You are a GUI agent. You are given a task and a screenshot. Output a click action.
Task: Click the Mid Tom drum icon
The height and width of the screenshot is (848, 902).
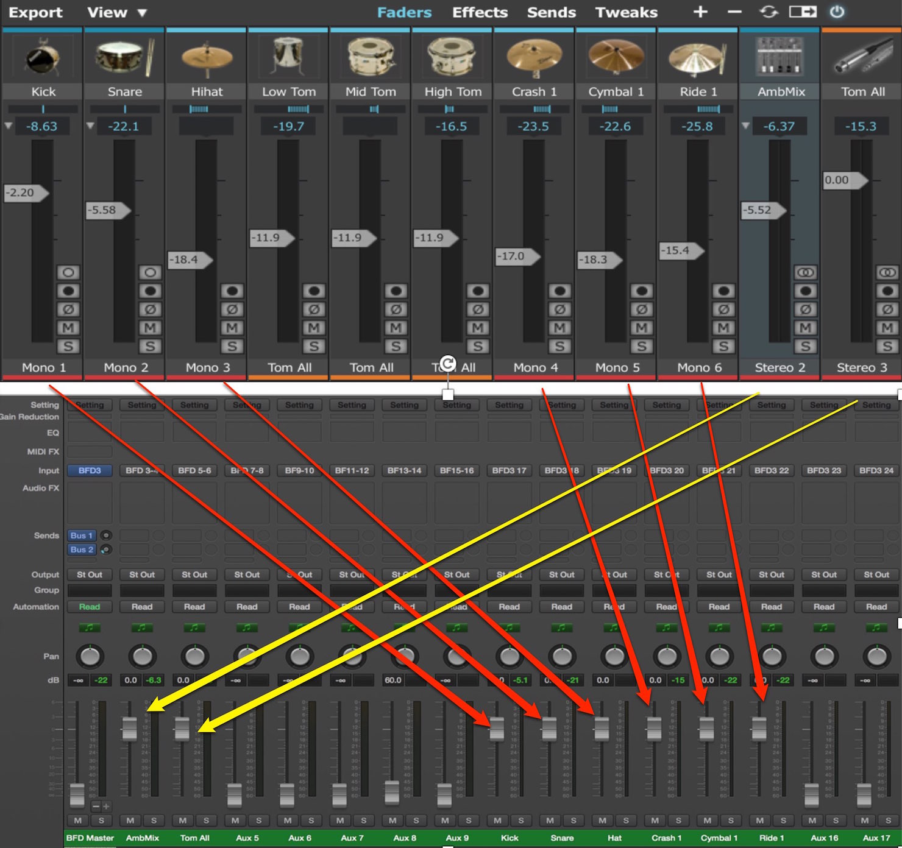coord(371,58)
